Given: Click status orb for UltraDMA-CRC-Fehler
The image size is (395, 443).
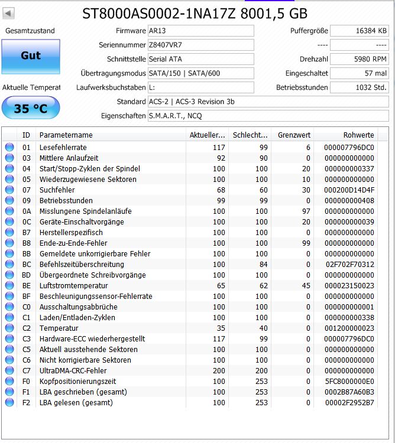Looking at the screenshot, I should coord(9,371).
